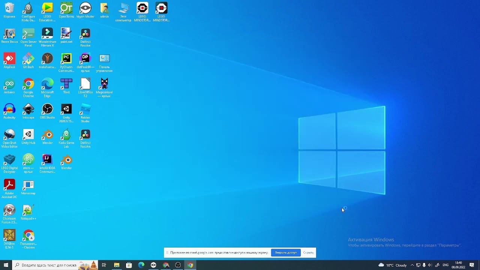Screen dimensions: 480x270
Task: Open the notification center icon
Action: [472, 265]
